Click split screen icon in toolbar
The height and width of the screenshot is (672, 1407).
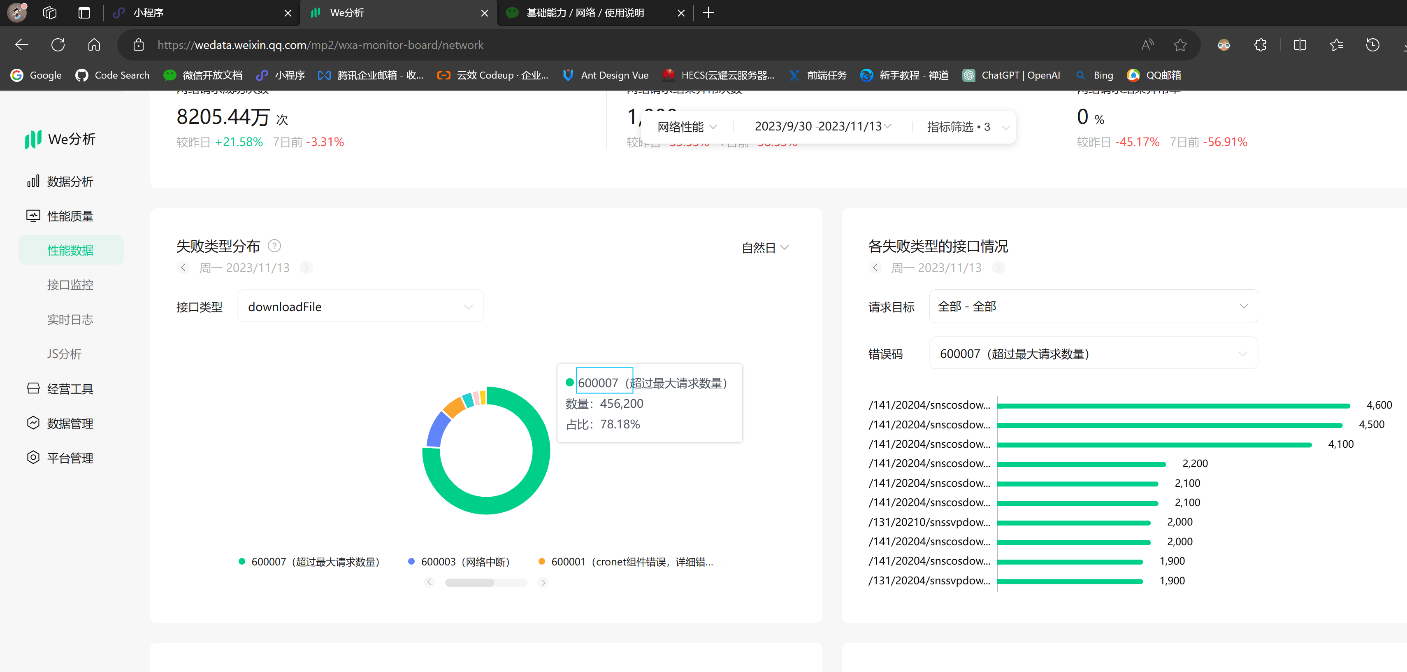(x=1299, y=45)
